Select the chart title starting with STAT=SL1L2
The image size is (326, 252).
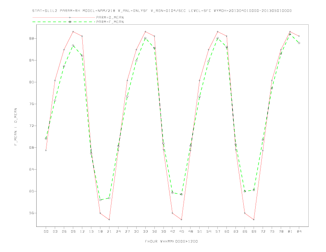(x=162, y=11)
